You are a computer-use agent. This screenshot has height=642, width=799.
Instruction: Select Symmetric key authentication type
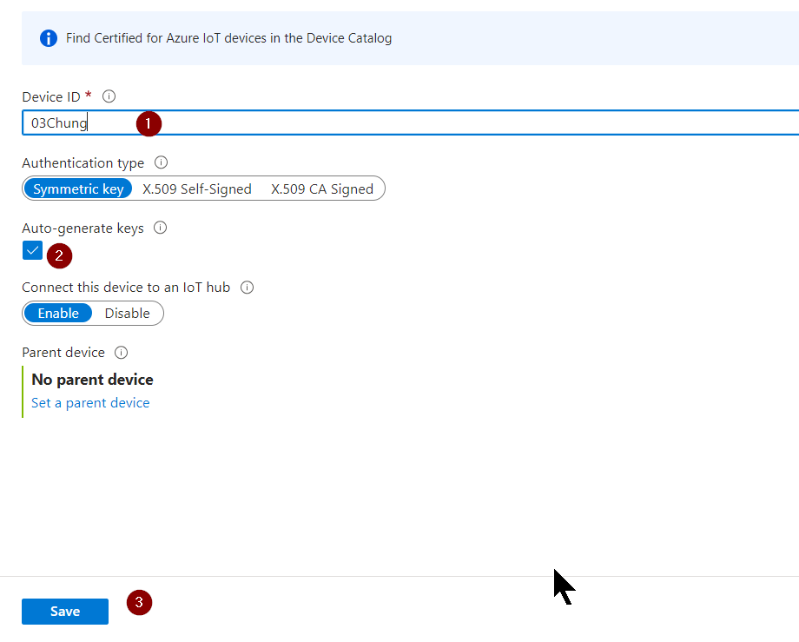coord(78,189)
